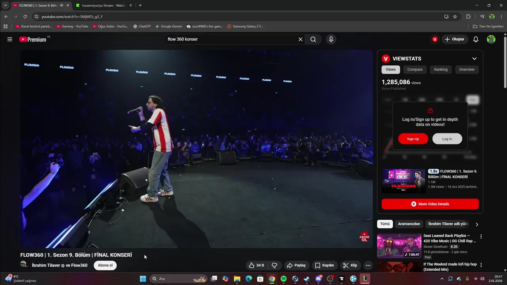Open Seat Leaned Back Playlist thumbnail
Viewport: 507px width, 285px height.
[399, 246]
